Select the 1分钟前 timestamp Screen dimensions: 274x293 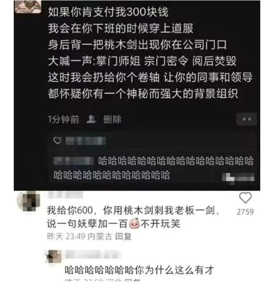[64, 120]
